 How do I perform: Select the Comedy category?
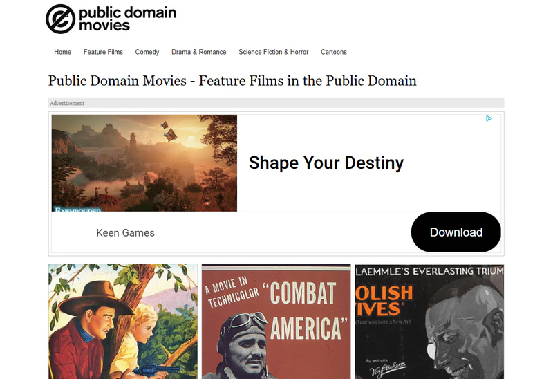coord(147,52)
